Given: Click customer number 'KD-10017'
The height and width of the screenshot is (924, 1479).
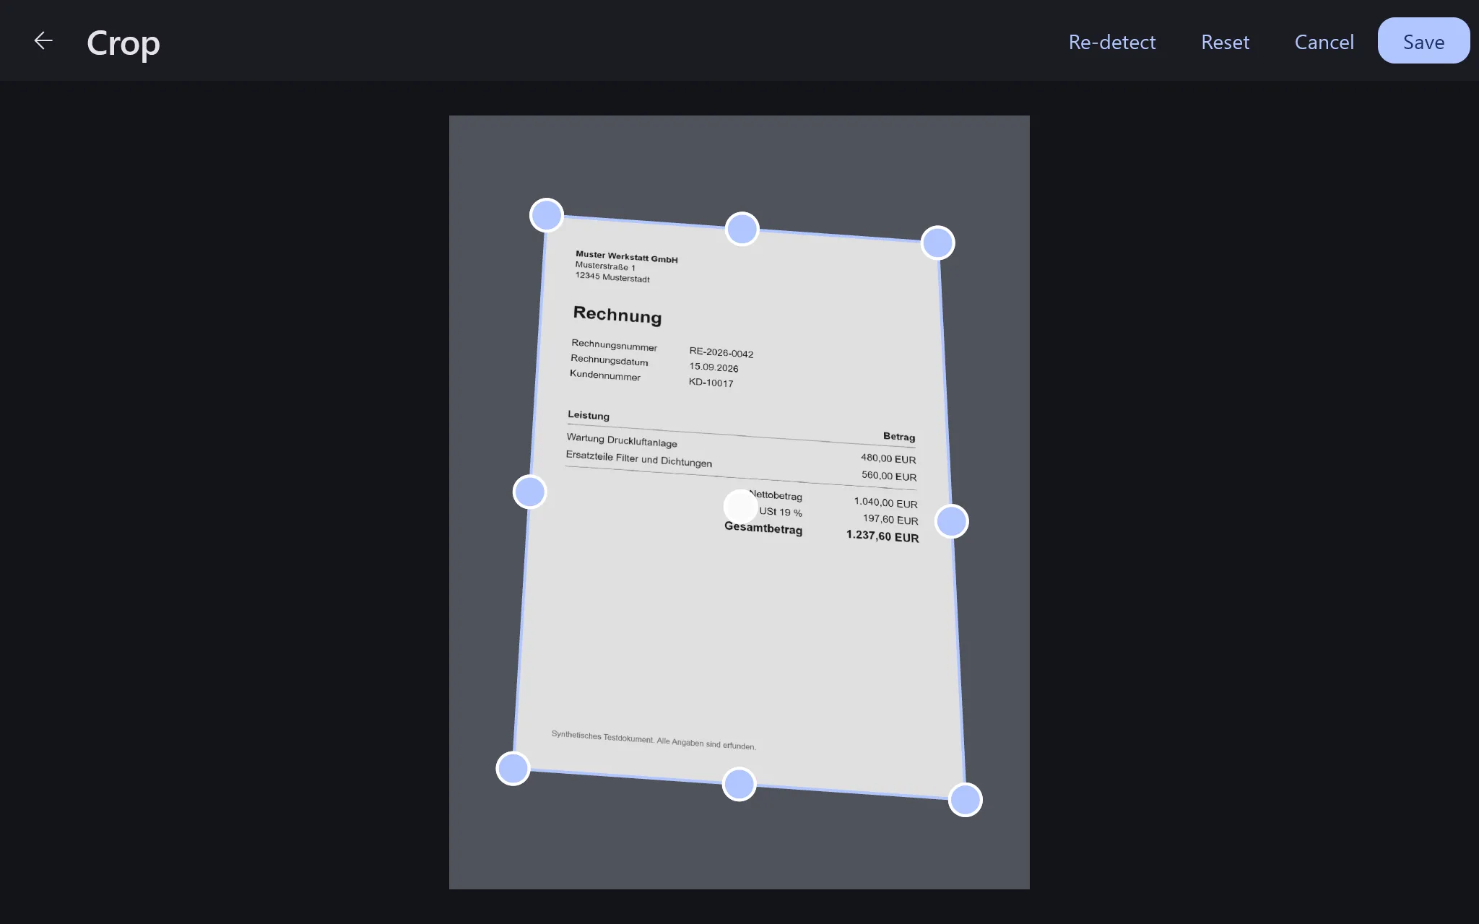Looking at the screenshot, I should 711,382.
